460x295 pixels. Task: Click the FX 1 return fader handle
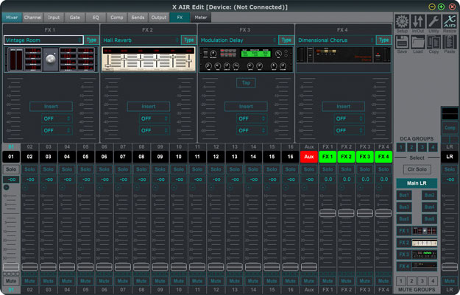(328, 213)
